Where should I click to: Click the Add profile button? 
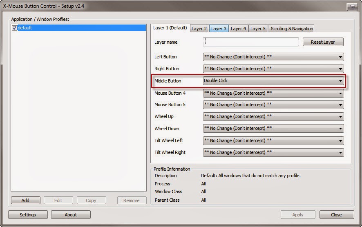click(x=25, y=200)
